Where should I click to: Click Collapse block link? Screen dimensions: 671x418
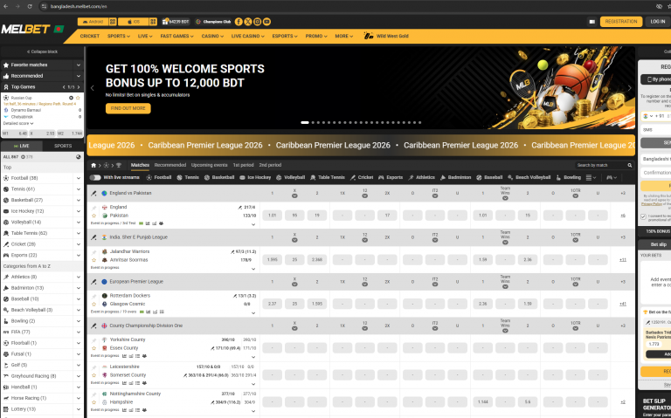pyautogui.click(x=42, y=51)
